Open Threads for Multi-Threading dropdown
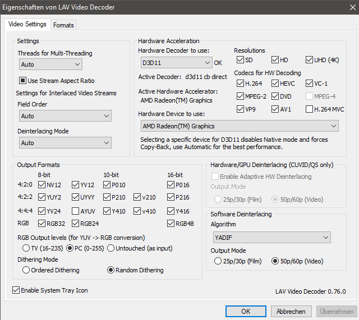 50,65
